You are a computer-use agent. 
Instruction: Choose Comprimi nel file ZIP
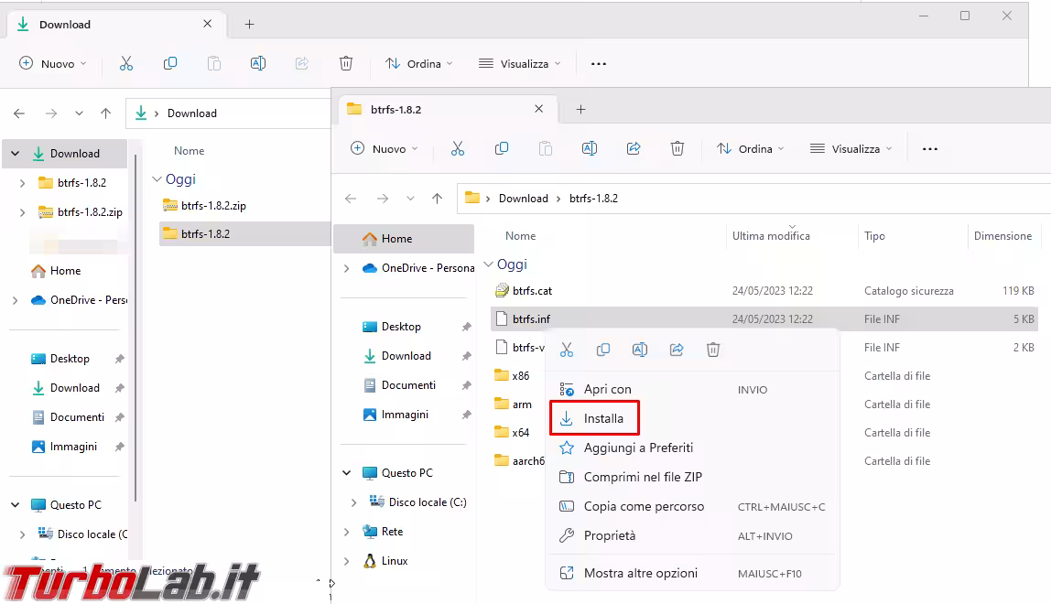642,477
